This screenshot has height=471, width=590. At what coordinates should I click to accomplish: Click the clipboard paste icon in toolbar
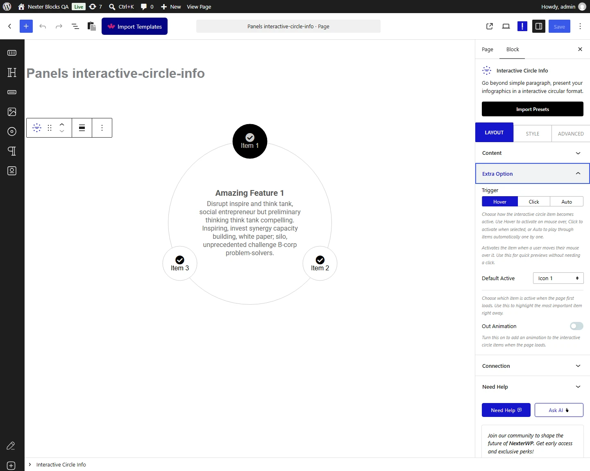pyautogui.click(x=92, y=26)
